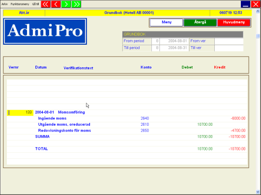
Task: Go to next record with green right arrow
Action: 66,4
